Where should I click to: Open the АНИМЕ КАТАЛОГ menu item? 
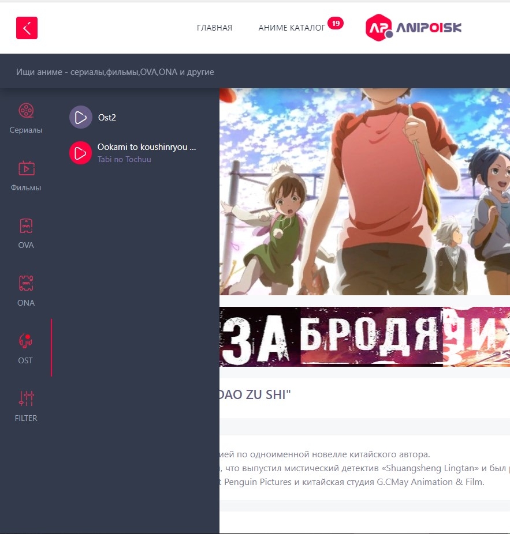pyautogui.click(x=292, y=28)
